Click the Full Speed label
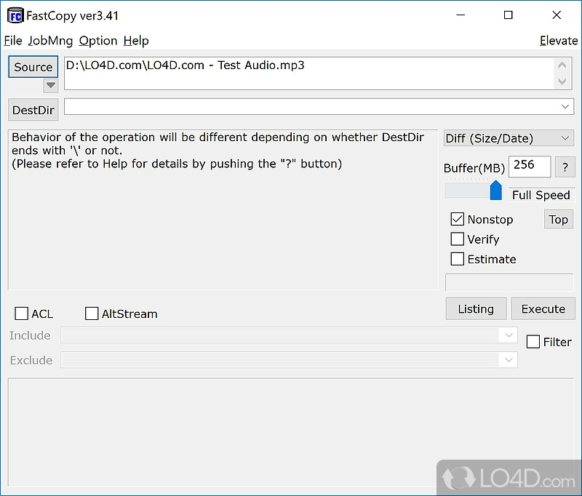 541,195
